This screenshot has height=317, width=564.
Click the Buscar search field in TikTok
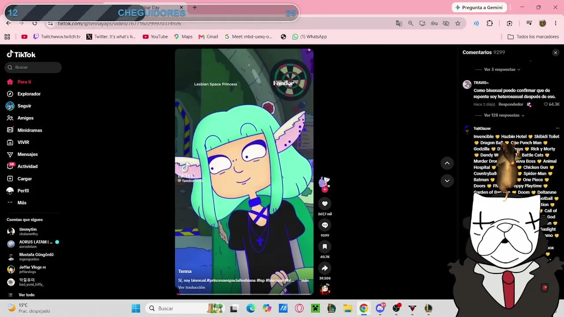(x=33, y=67)
